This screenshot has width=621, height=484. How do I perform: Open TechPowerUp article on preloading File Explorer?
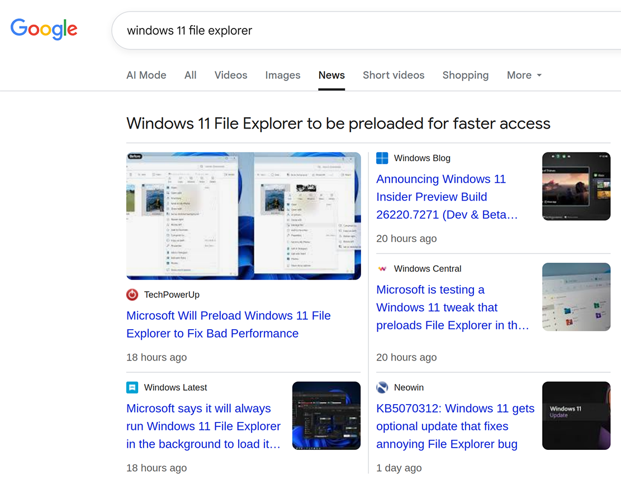pyautogui.click(x=228, y=324)
